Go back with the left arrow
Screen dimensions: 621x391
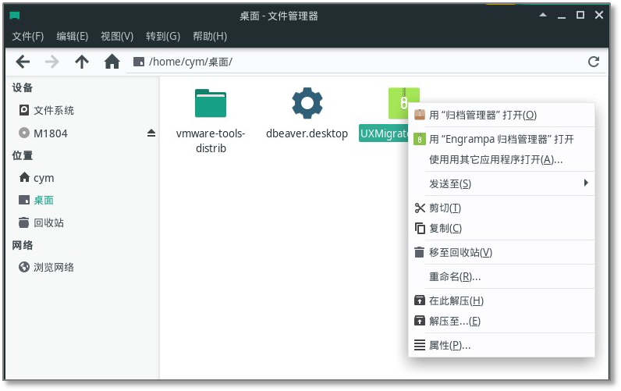(x=23, y=62)
